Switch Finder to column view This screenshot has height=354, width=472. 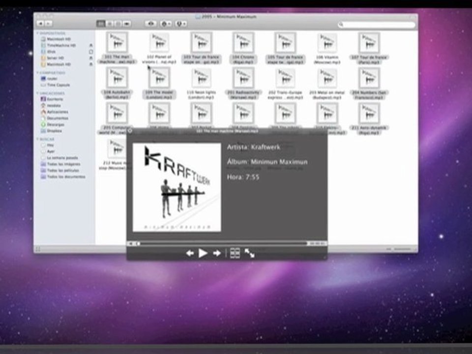(x=118, y=24)
